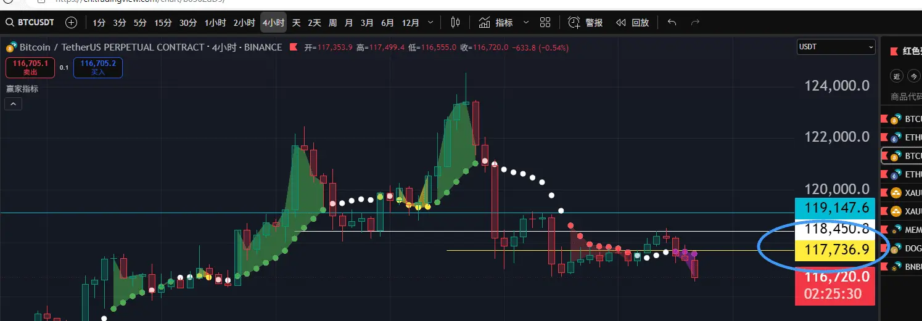Viewport: 922px width, 321px height.
Task: Click the 120,000.0 price scale label
Action: (837, 189)
